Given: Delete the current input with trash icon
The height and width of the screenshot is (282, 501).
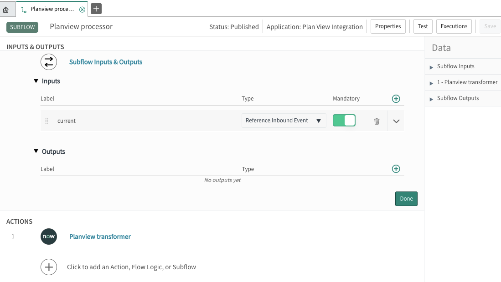Looking at the screenshot, I should [x=377, y=121].
